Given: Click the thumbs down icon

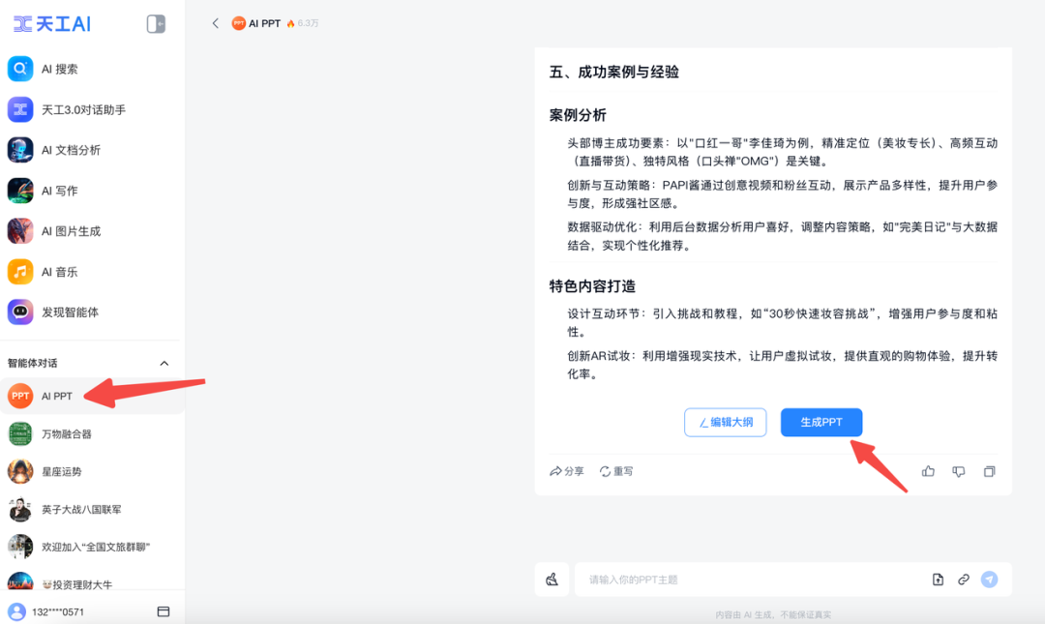Looking at the screenshot, I should coord(958,471).
